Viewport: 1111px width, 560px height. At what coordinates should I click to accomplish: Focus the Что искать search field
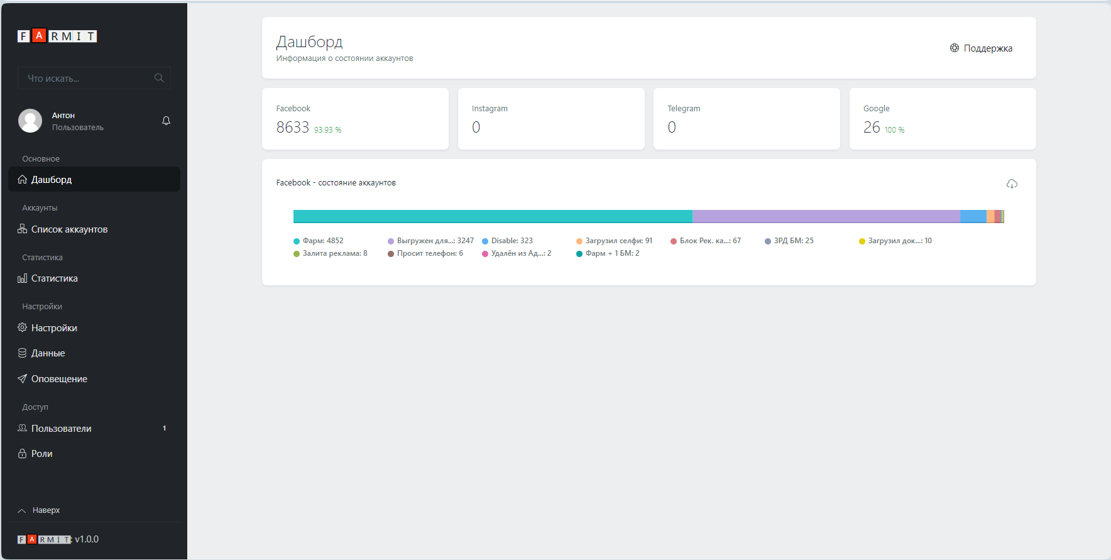click(x=94, y=78)
